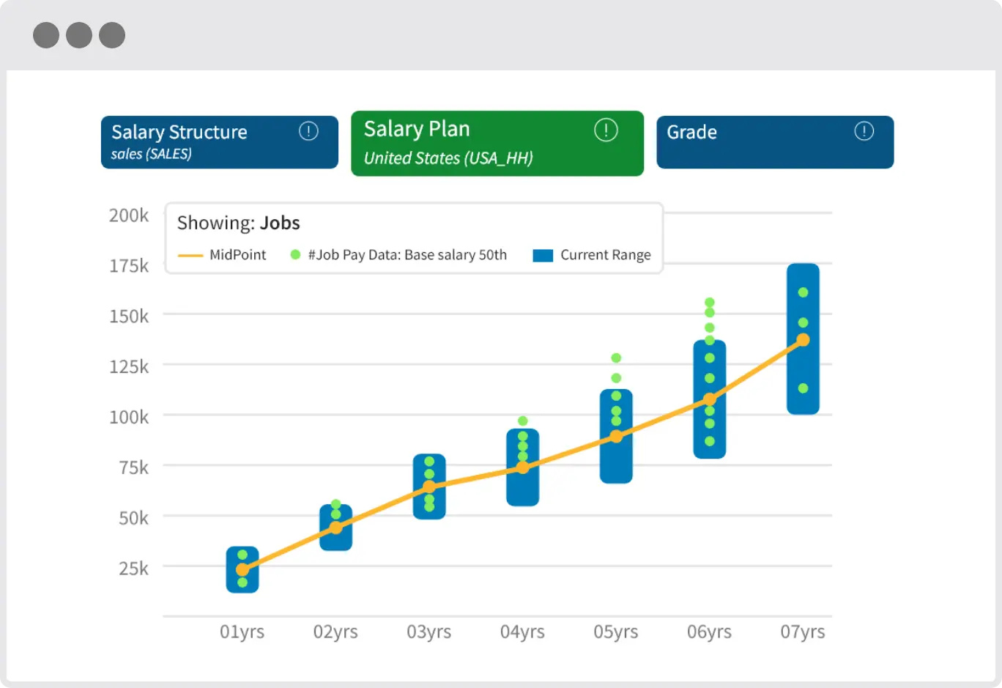Open the Salary Structure selector

pyautogui.click(x=219, y=142)
